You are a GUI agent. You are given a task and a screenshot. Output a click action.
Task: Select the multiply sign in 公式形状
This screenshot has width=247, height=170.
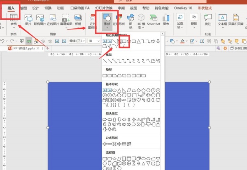tap(114, 144)
